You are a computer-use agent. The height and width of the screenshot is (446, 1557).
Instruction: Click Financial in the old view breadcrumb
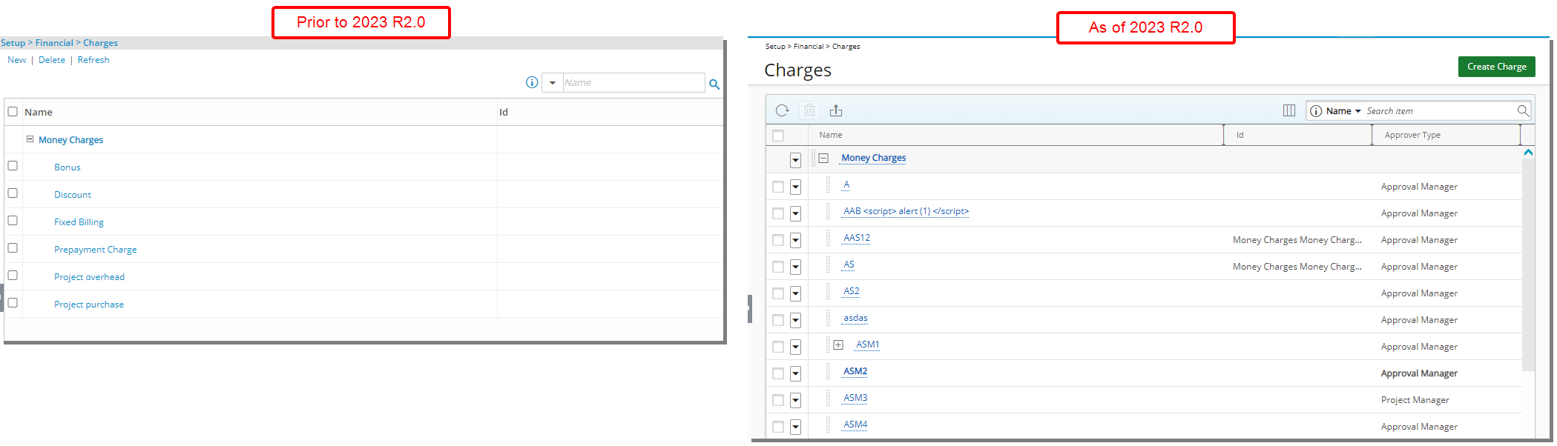[x=54, y=43]
